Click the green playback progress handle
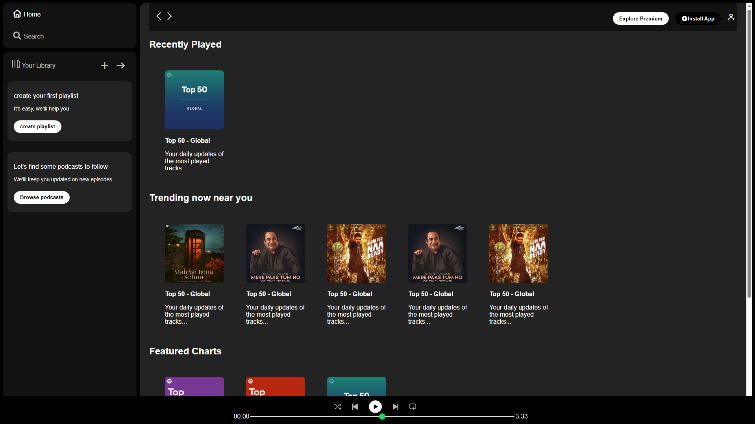The image size is (755, 424). tap(382, 417)
